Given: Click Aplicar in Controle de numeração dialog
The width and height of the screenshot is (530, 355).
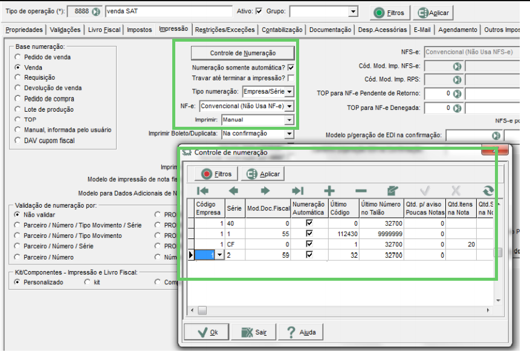Looking at the screenshot, I should coord(263,174).
